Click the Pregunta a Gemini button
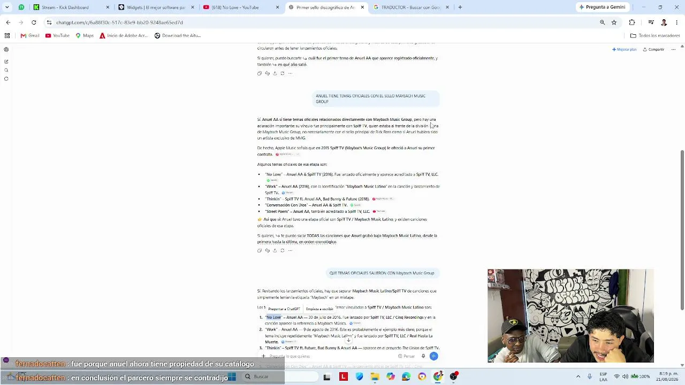 pos(602,7)
